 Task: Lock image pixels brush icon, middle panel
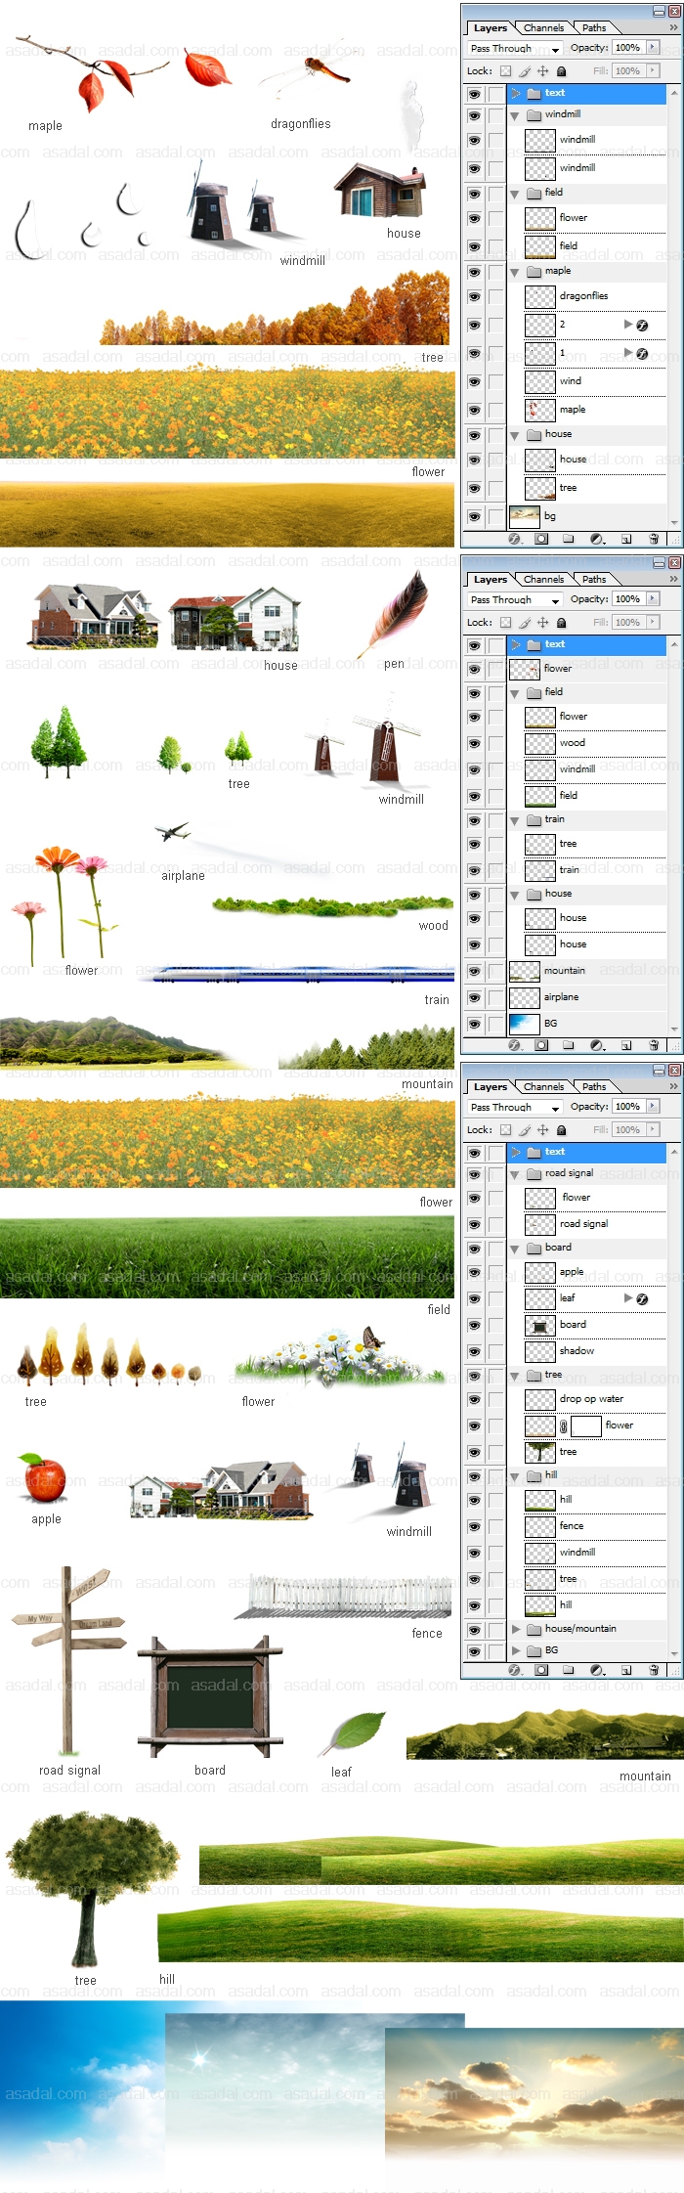point(525,623)
